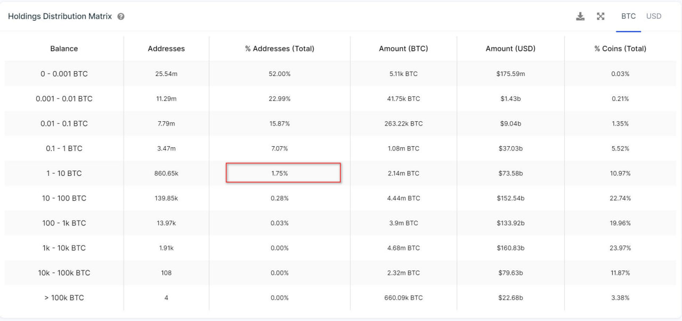Click the > 100k BTC row label
682x321 pixels.
pyautogui.click(x=64, y=298)
